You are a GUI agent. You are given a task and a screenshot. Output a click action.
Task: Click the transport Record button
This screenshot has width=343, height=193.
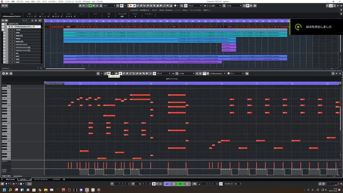tap(187, 184)
